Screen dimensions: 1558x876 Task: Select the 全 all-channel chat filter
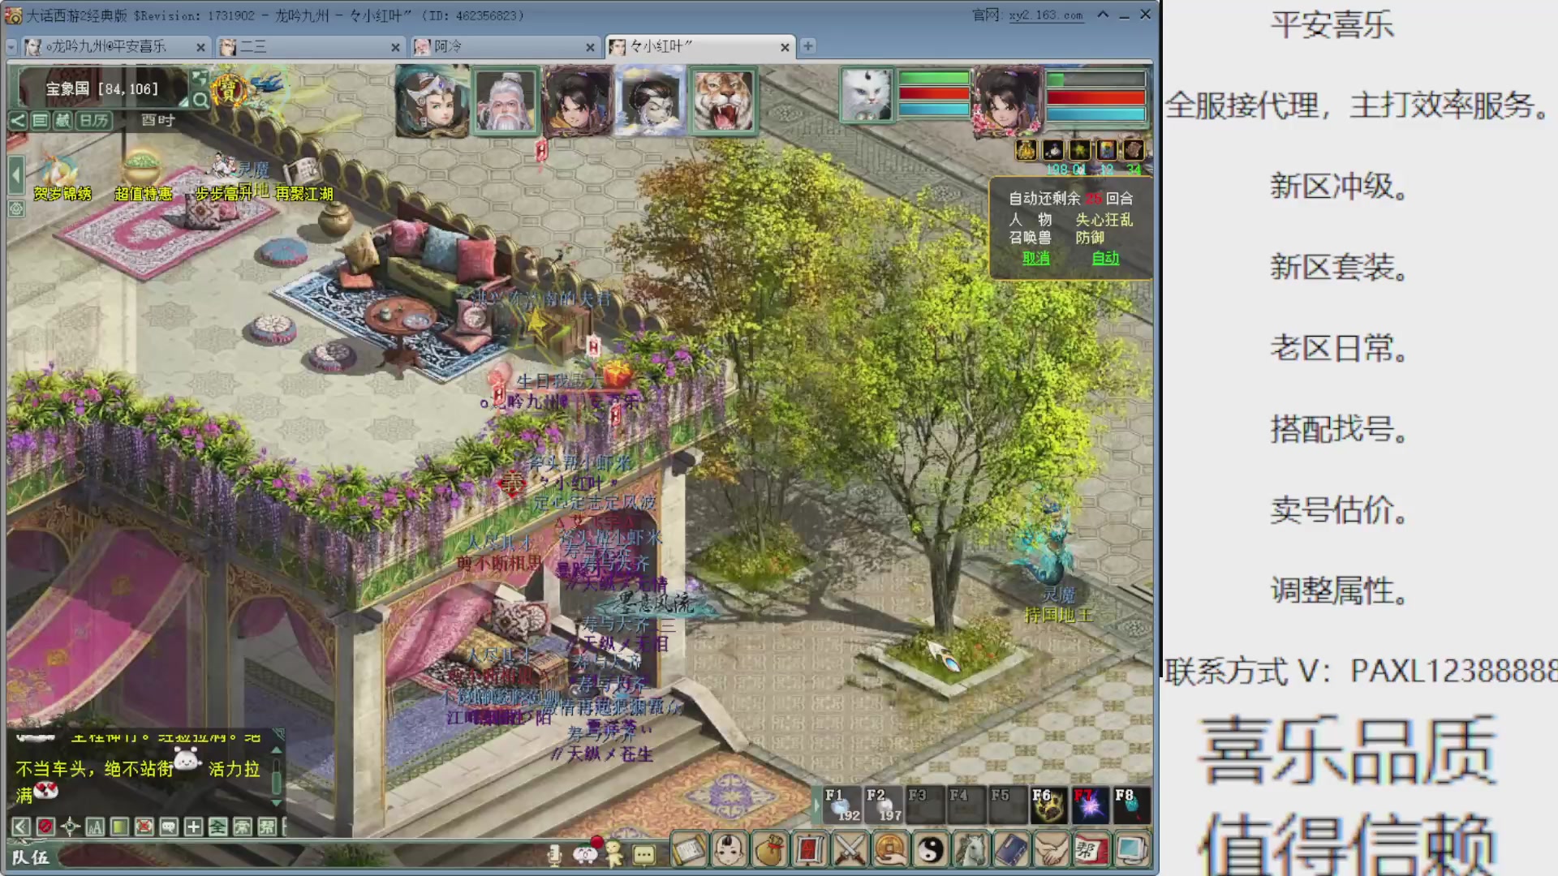point(217,827)
